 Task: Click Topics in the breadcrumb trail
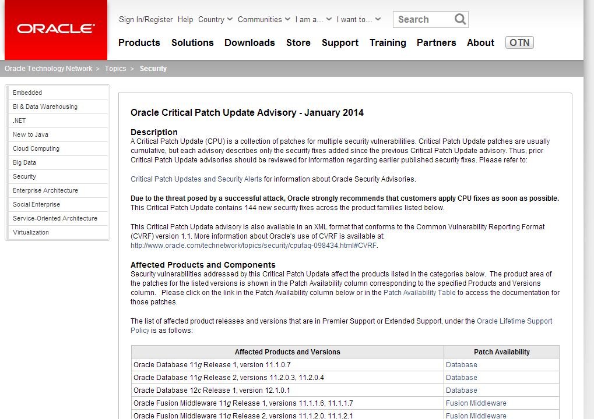115,68
